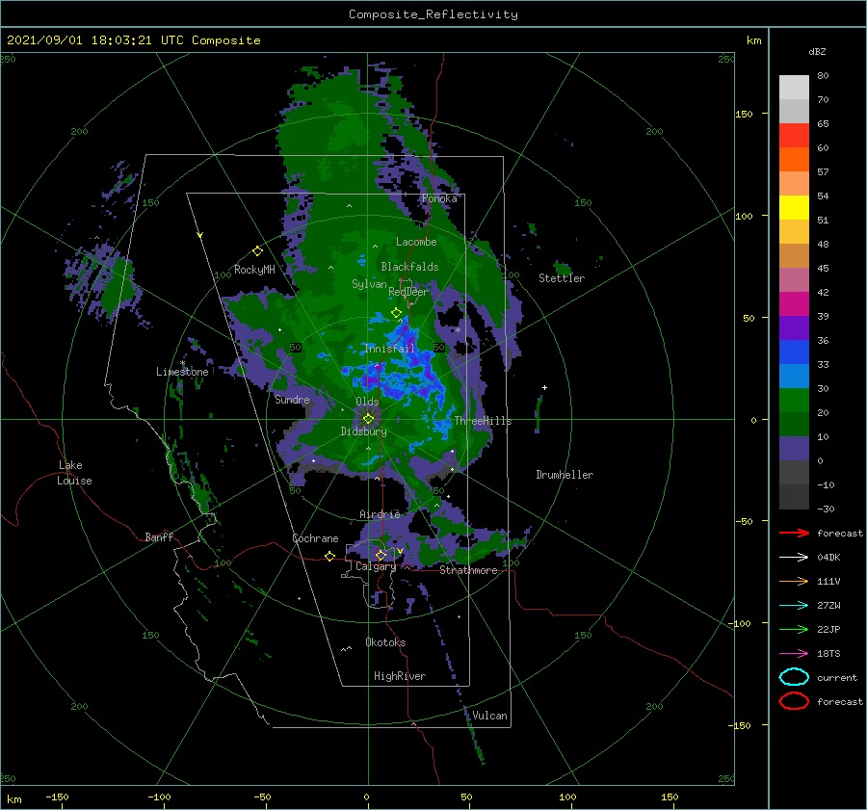Select the Drumheller label
Image resolution: width=867 pixels, height=810 pixels.
click(565, 475)
